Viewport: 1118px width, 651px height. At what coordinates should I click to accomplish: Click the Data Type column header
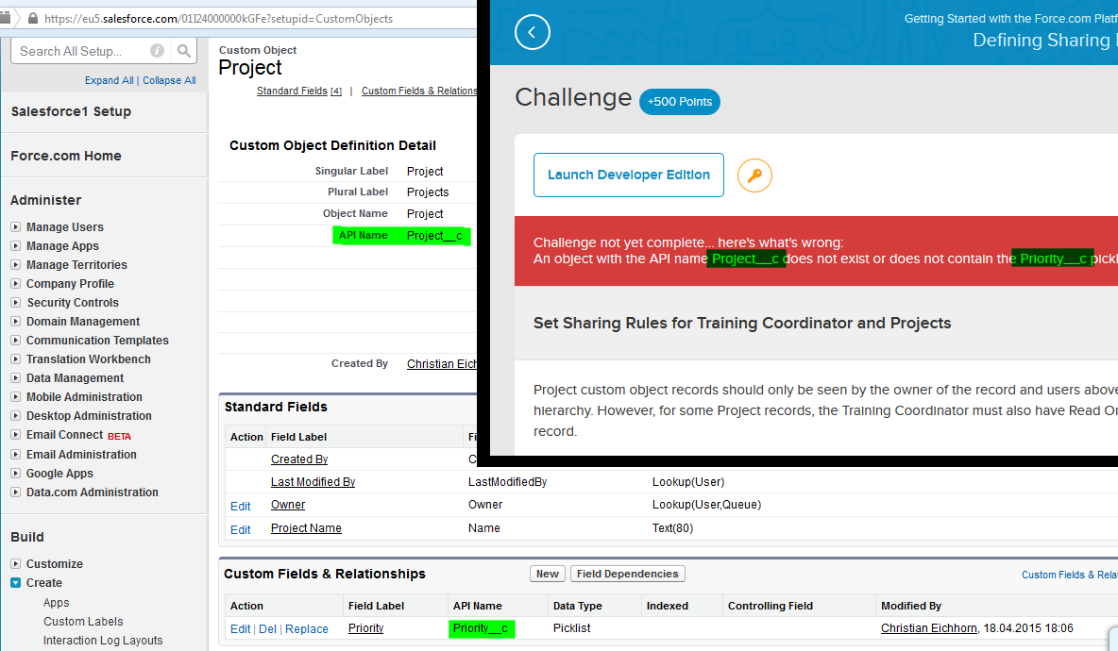point(578,606)
